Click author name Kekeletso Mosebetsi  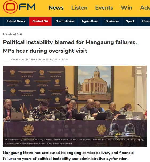(26, 60)
